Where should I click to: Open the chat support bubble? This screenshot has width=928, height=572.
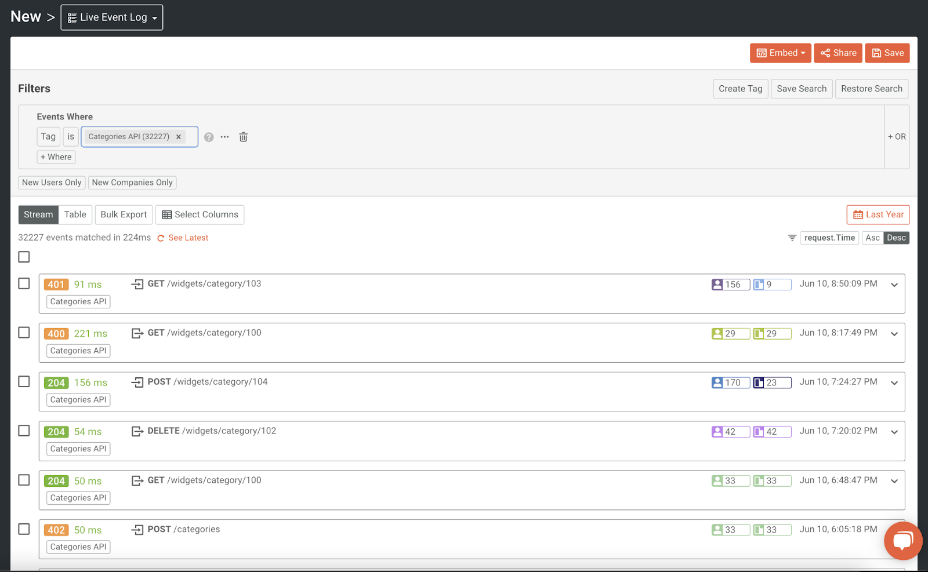click(x=902, y=541)
